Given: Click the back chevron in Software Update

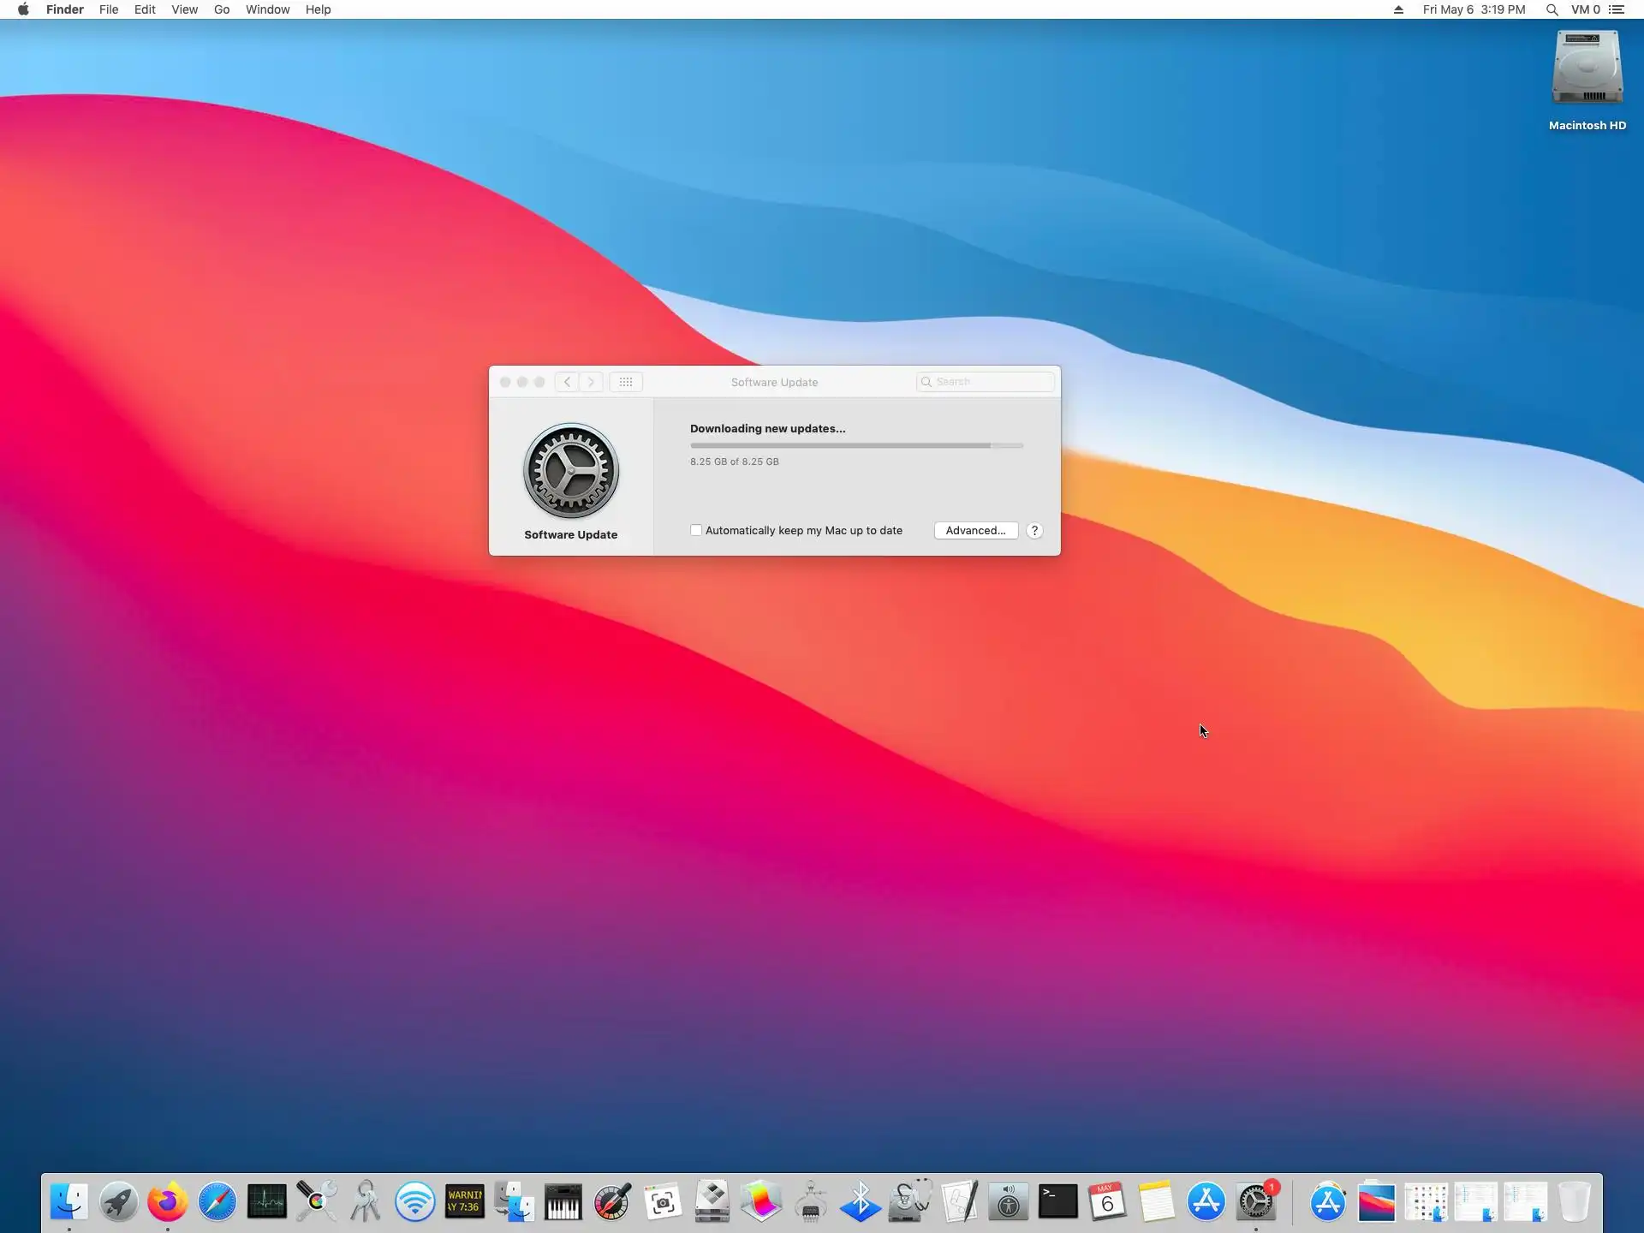Looking at the screenshot, I should [567, 382].
